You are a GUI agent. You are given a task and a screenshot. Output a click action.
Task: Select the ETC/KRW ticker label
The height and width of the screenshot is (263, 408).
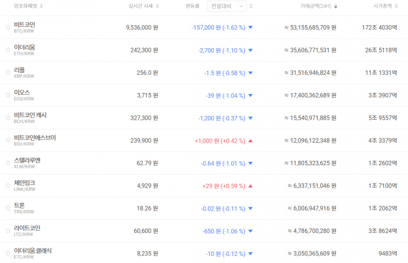tap(24, 257)
